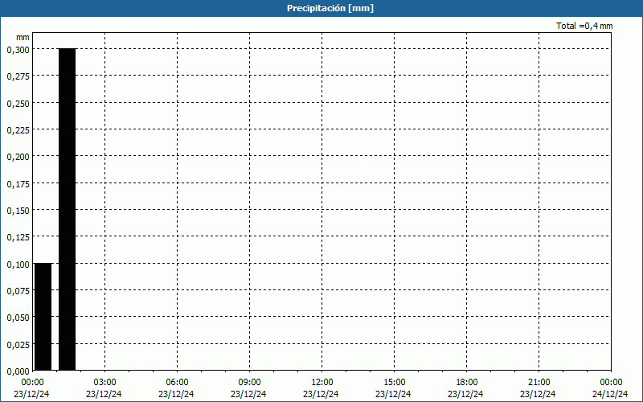Pick the 15:00 time axis label

pos(395,382)
